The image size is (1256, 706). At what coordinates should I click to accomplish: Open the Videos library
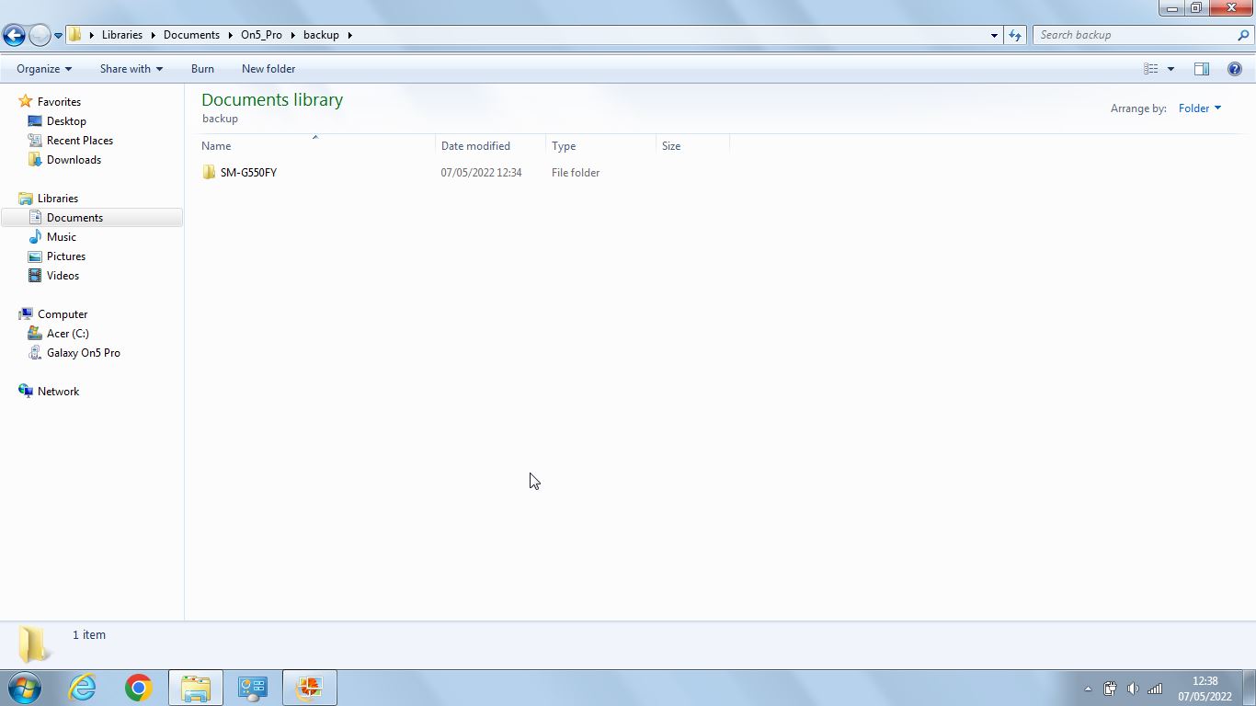coord(63,276)
